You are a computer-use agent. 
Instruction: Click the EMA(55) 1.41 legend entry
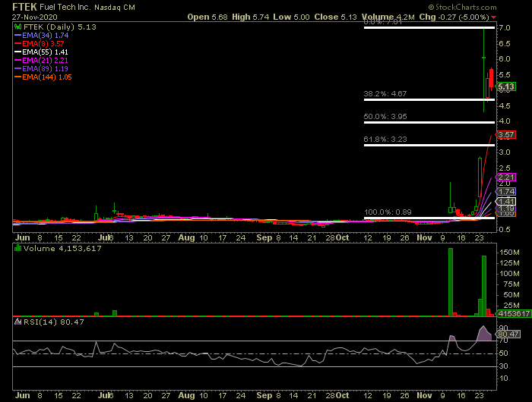coord(45,52)
